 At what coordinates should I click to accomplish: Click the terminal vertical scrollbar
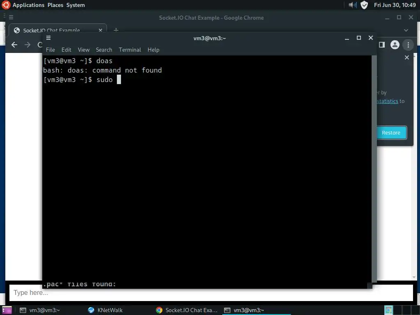[x=374, y=169]
